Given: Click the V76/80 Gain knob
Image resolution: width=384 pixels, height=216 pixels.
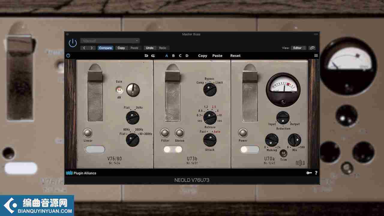Looking at the screenshot, I should click(133, 90).
